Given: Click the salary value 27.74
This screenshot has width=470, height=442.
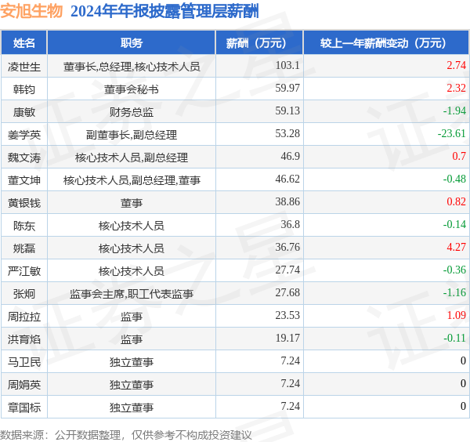Looking at the screenshot, I should (x=287, y=270).
